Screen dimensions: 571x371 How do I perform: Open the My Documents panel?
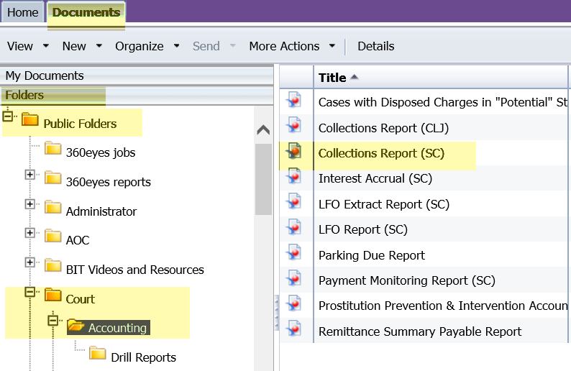(x=137, y=75)
